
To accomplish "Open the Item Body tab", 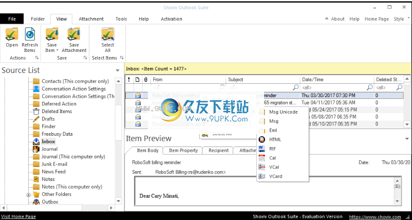I will click(x=147, y=150).
